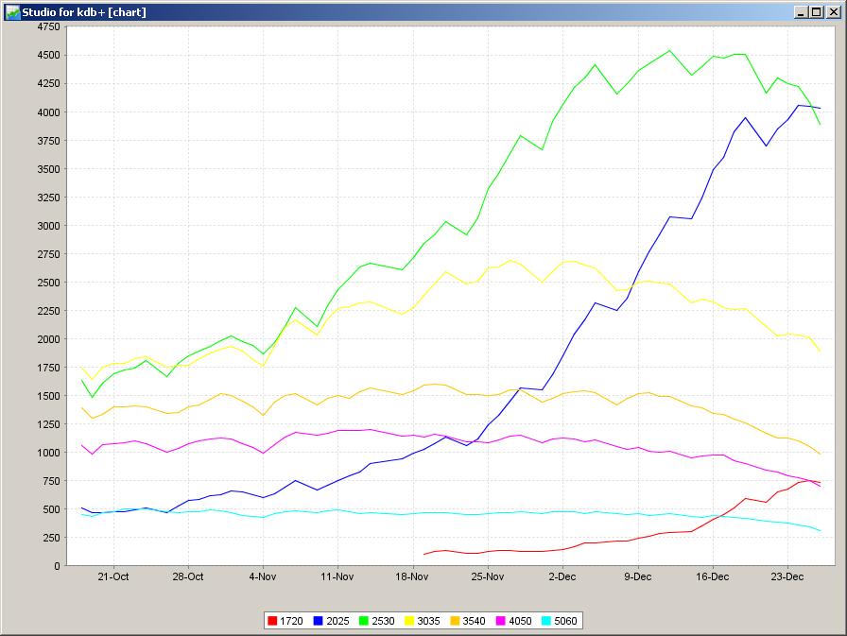The image size is (847, 636).
Task: Click the 11-Nov x-axis label
Action: click(337, 576)
